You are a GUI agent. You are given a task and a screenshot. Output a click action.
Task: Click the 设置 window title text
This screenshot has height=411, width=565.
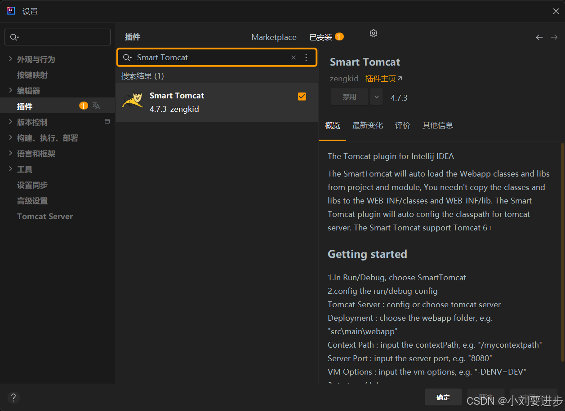tap(30, 11)
